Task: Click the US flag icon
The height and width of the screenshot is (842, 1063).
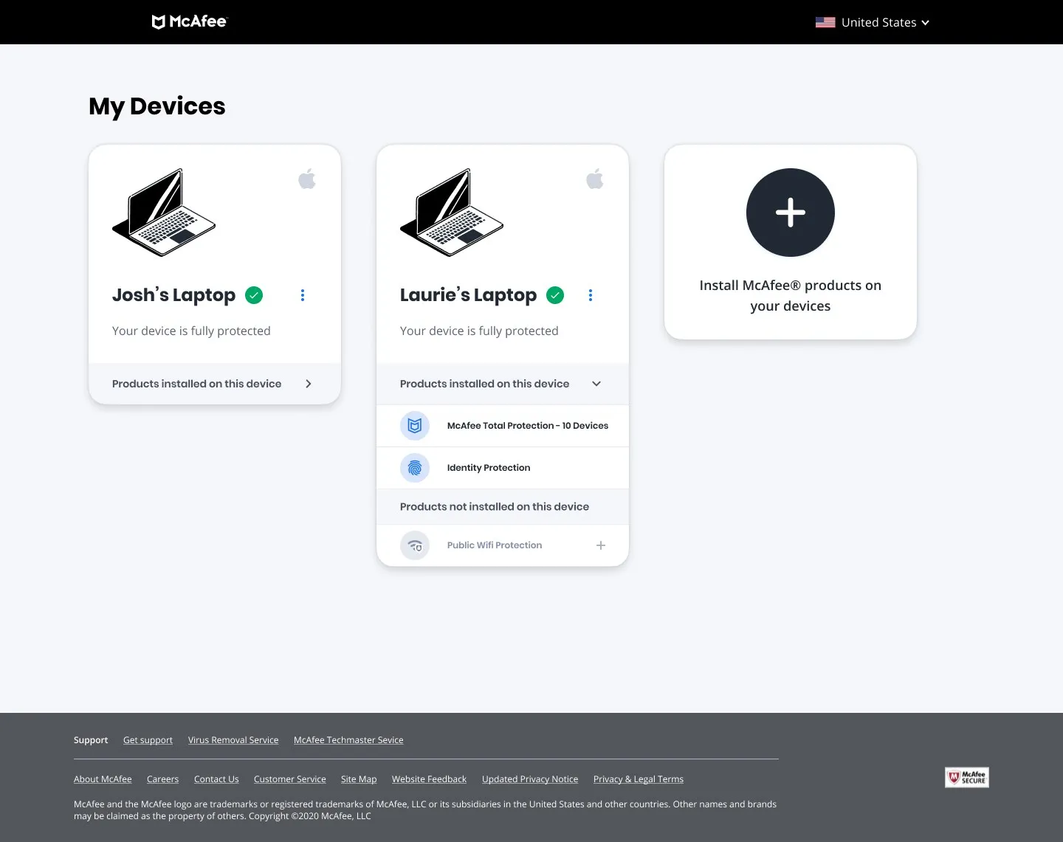Action: pyautogui.click(x=825, y=22)
